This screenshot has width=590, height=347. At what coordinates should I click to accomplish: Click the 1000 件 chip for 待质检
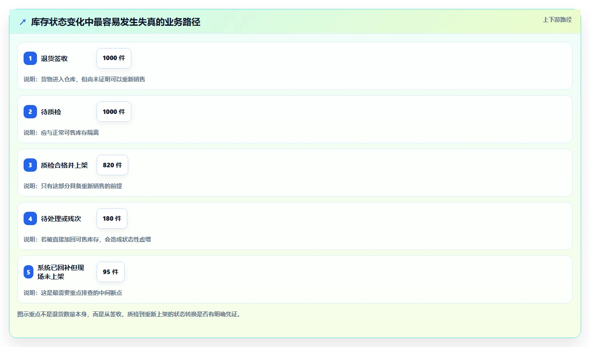114,112
